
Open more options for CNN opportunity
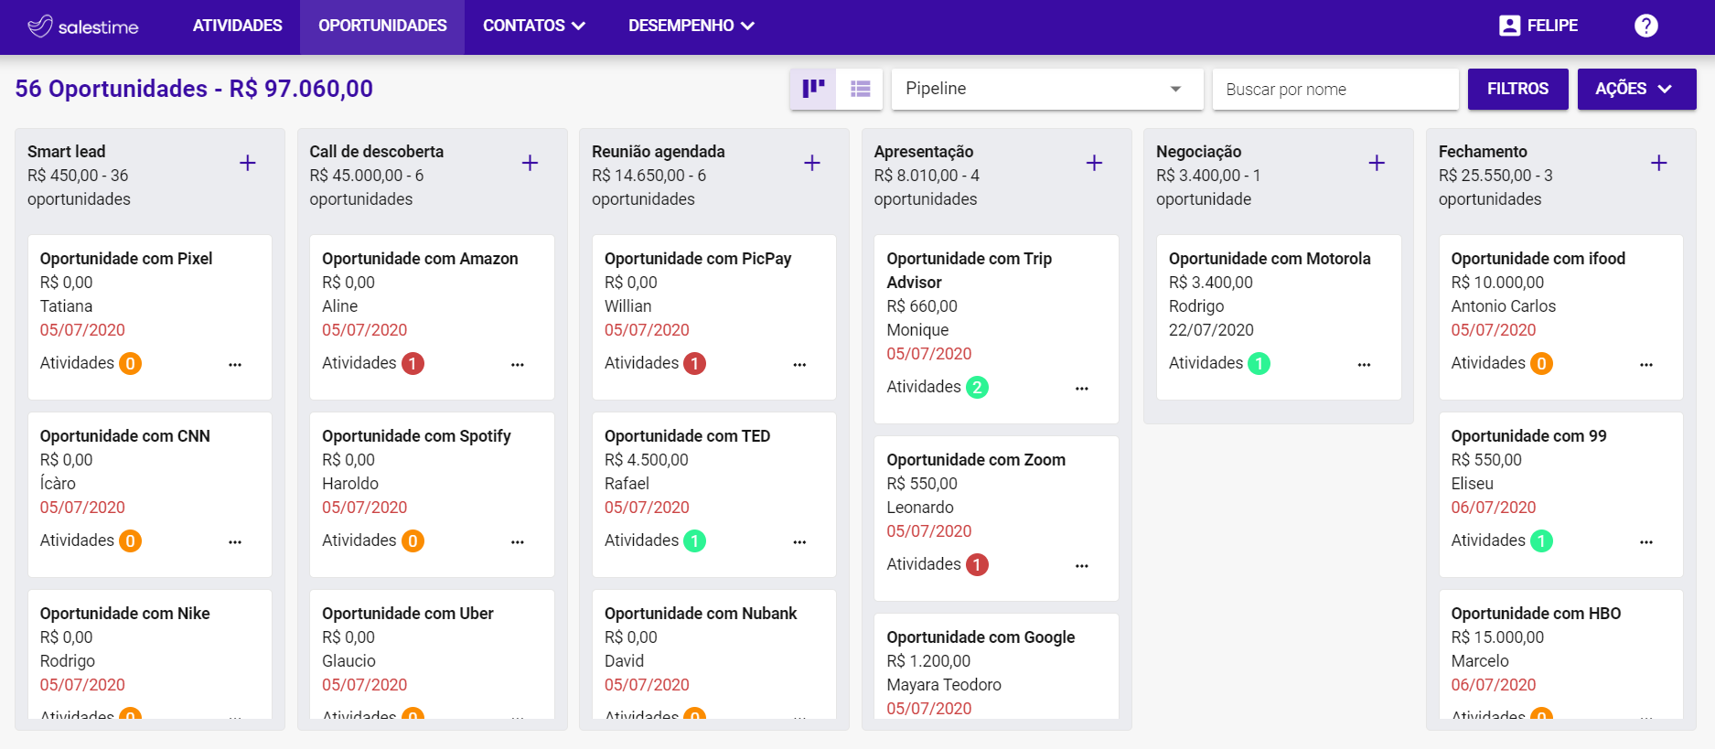(235, 541)
